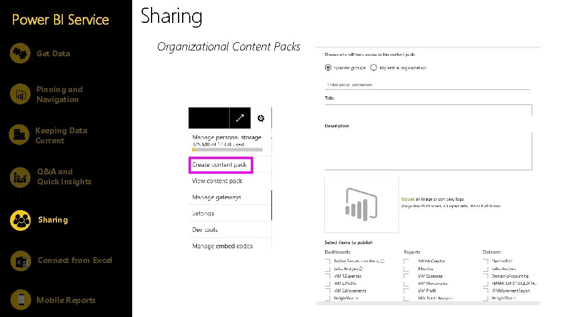The height and width of the screenshot is (317, 564).
Task: Click the Organizational Content Packs subtitle
Action: pos(229,47)
